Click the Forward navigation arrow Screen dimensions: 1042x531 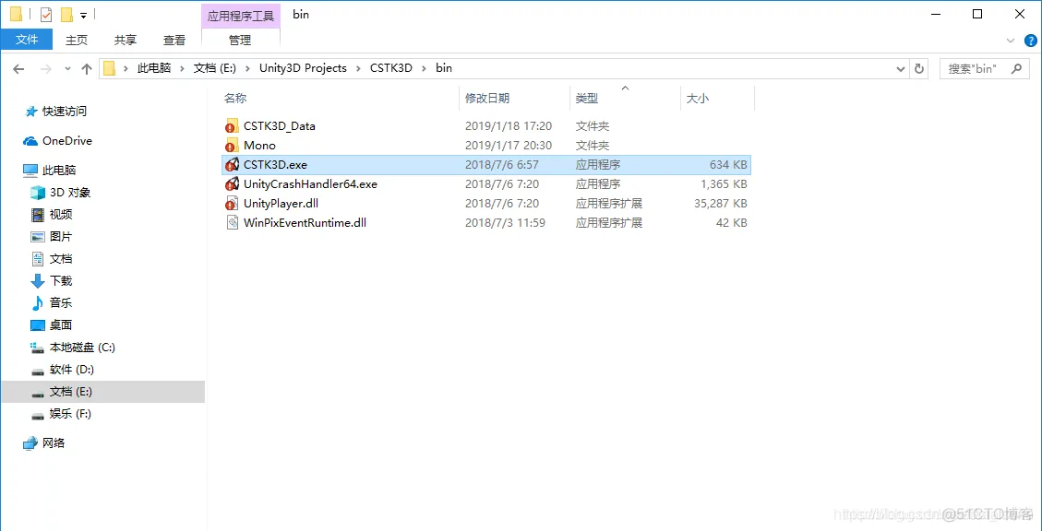pyautogui.click(x=45, y=68)
